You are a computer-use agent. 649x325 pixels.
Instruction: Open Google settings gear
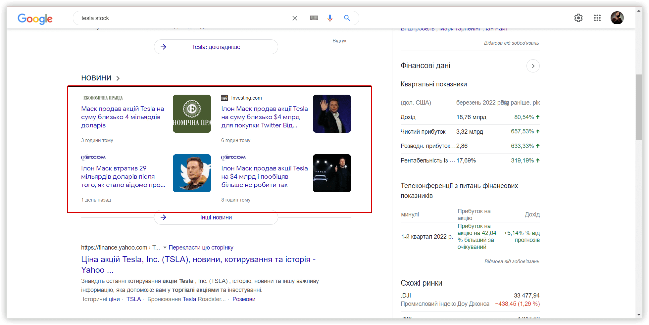(578, 18)
